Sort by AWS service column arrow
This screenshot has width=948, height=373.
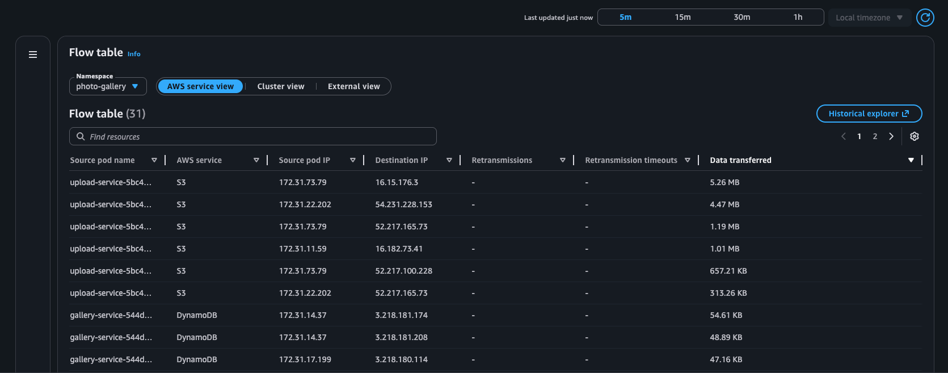tap(256, 160)
